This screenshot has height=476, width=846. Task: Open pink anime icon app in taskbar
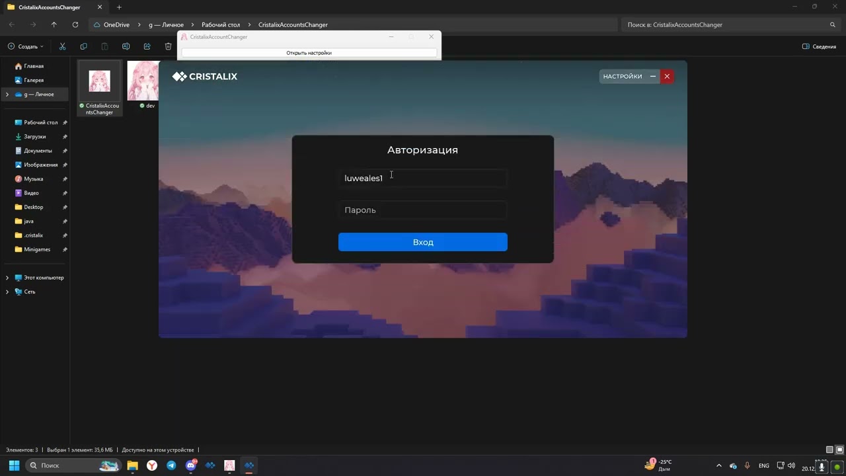click(x=229, y=465)
